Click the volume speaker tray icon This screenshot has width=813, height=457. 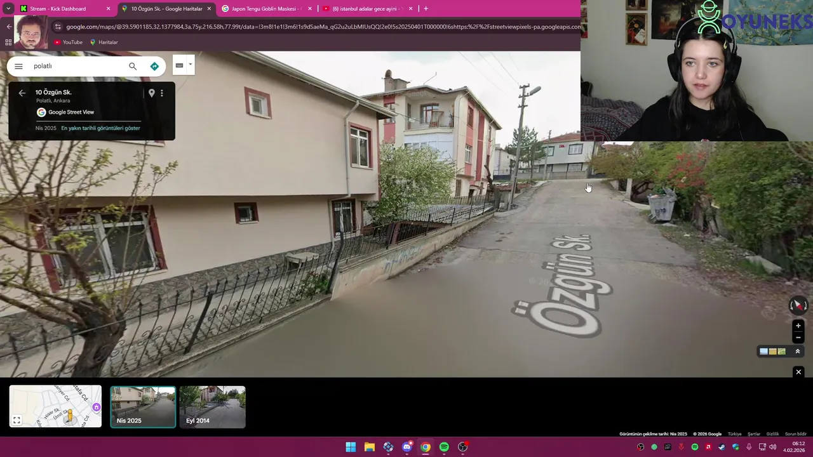pyautogui.click(x=772, y=447)
